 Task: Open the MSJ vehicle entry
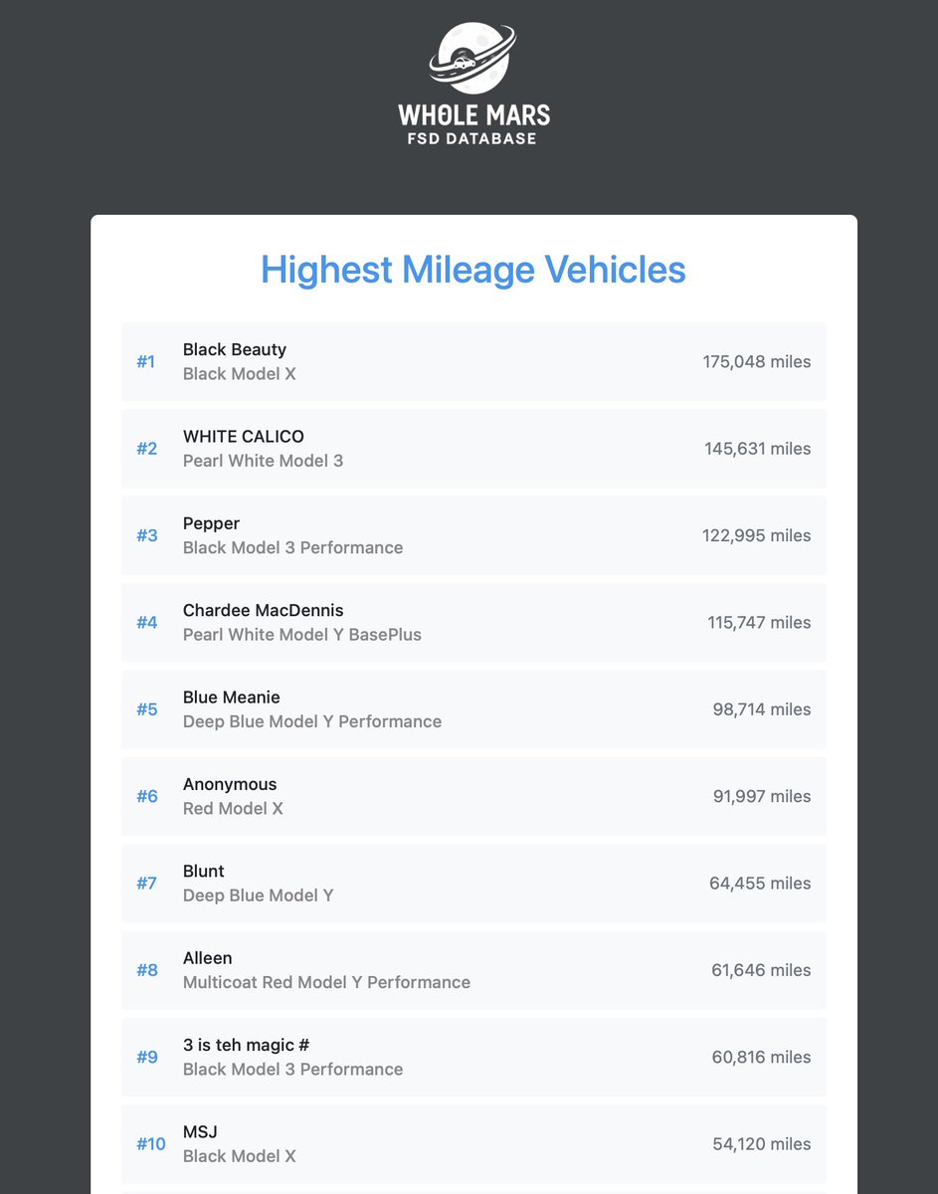pyautogui.click(x=473, y=1144)
